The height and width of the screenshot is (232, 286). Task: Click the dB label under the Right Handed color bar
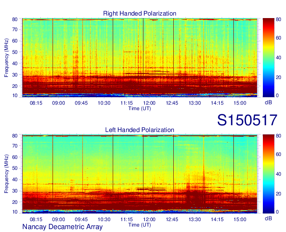[x=268, y=103]
